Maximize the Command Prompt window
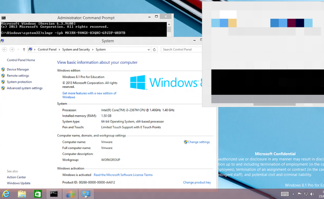Screen dimensions: 324x199 (x=156, y=17)
